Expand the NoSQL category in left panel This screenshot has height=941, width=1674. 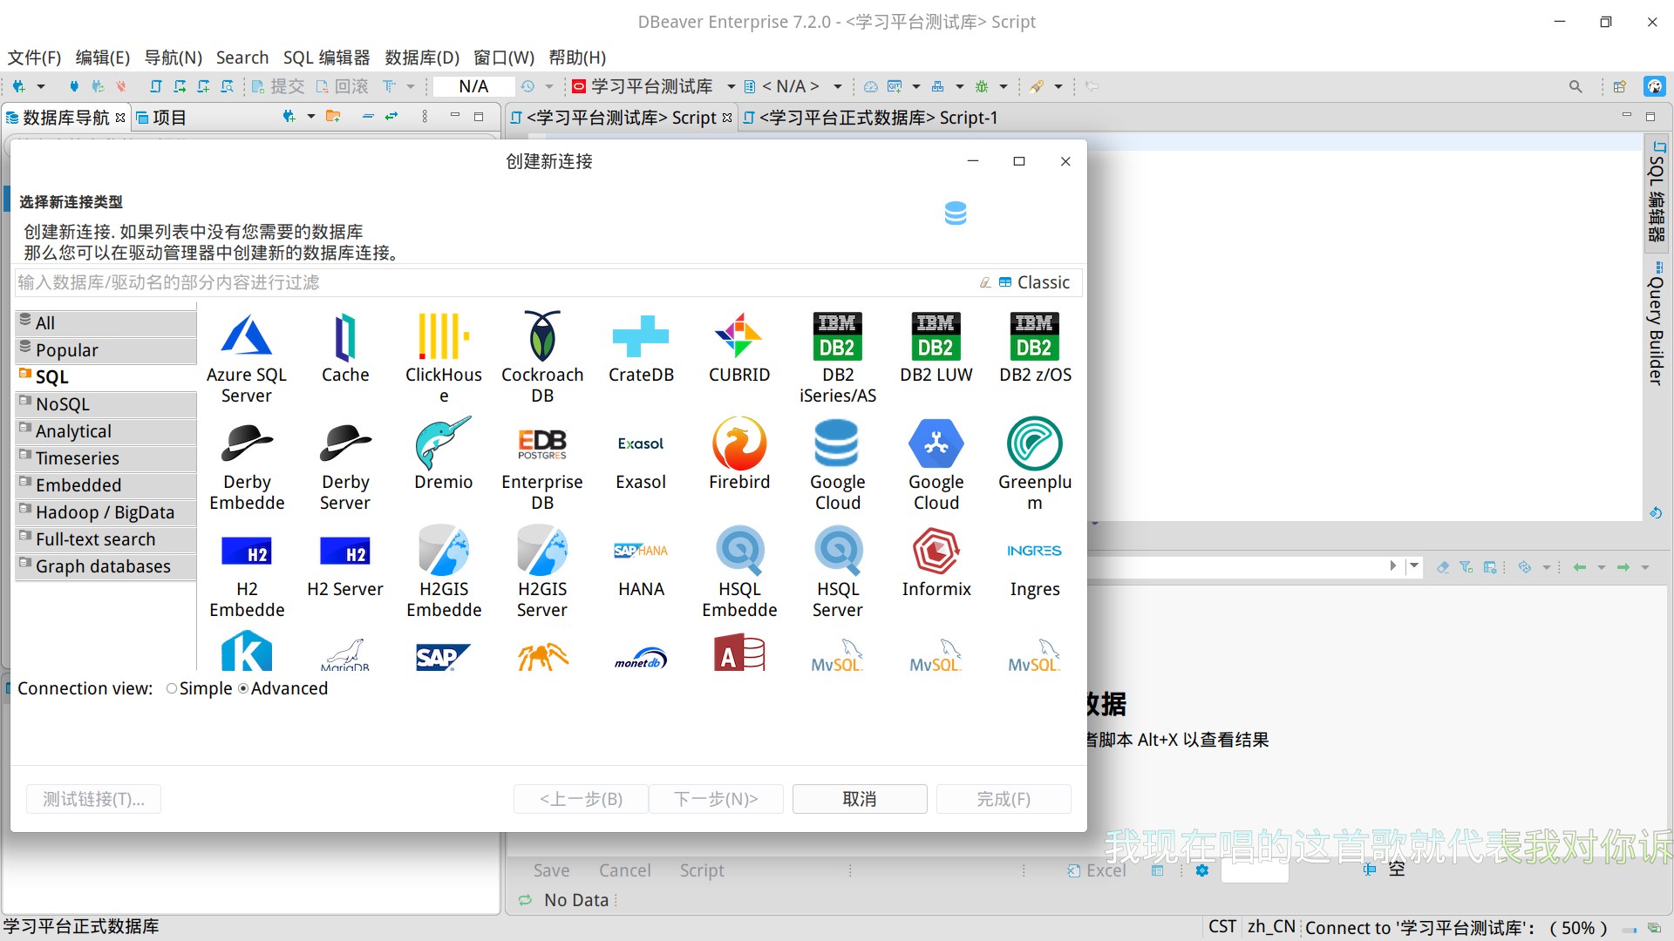point(64,403)
